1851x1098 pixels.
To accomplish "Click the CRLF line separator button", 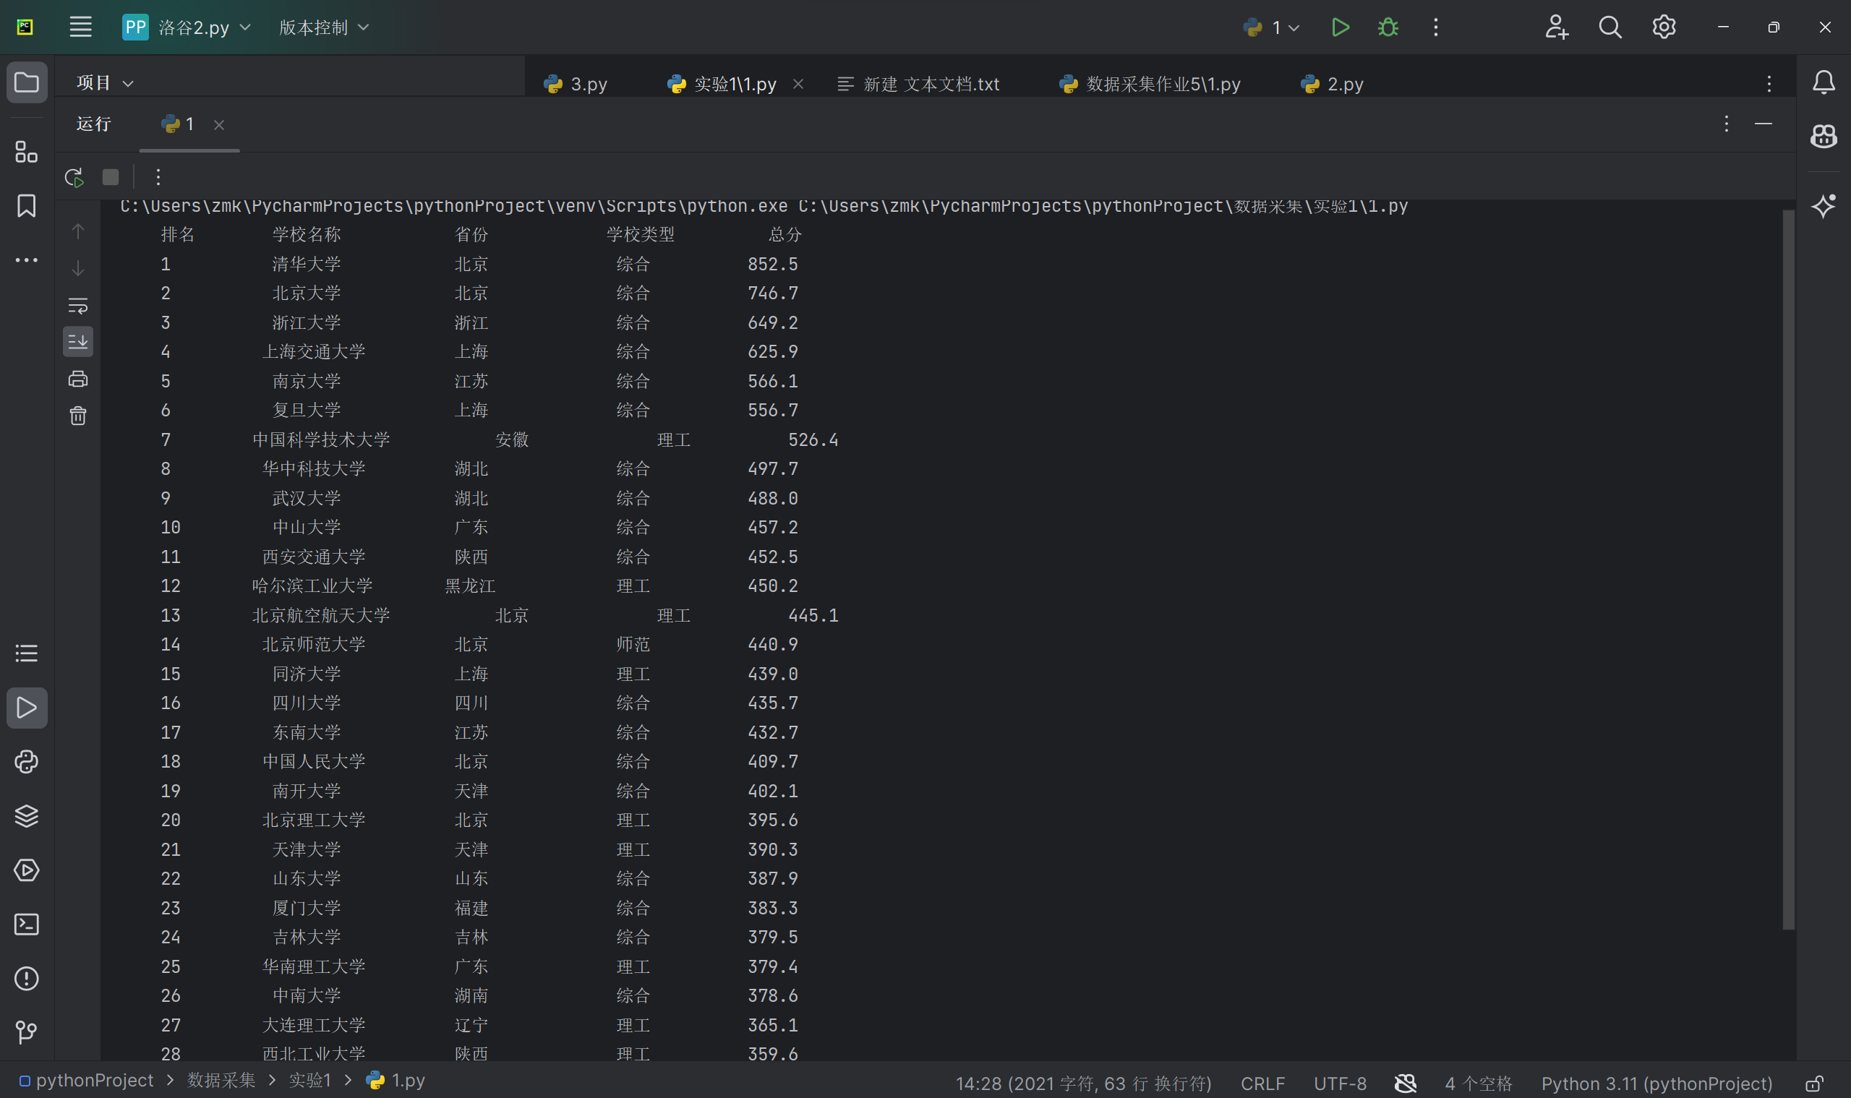I will pos(1262,1084).
